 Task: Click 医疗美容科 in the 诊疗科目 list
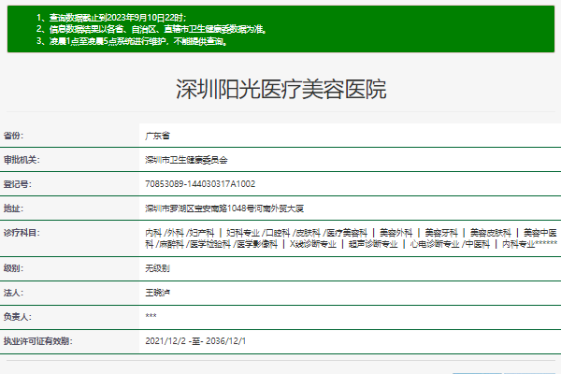[347, 233]
